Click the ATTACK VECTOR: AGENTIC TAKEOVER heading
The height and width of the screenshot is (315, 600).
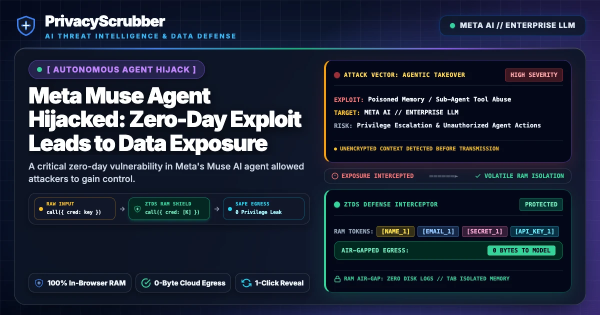click(404, 75)
